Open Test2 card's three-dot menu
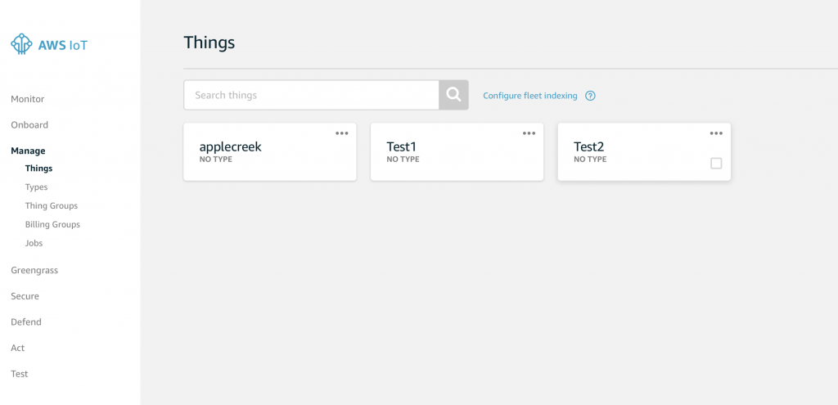This screenshot has height=405, width=838. tap(715, 133)
